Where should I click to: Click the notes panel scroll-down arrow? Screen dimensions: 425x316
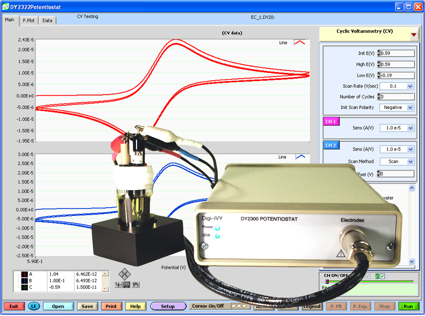tap(412, 262)
